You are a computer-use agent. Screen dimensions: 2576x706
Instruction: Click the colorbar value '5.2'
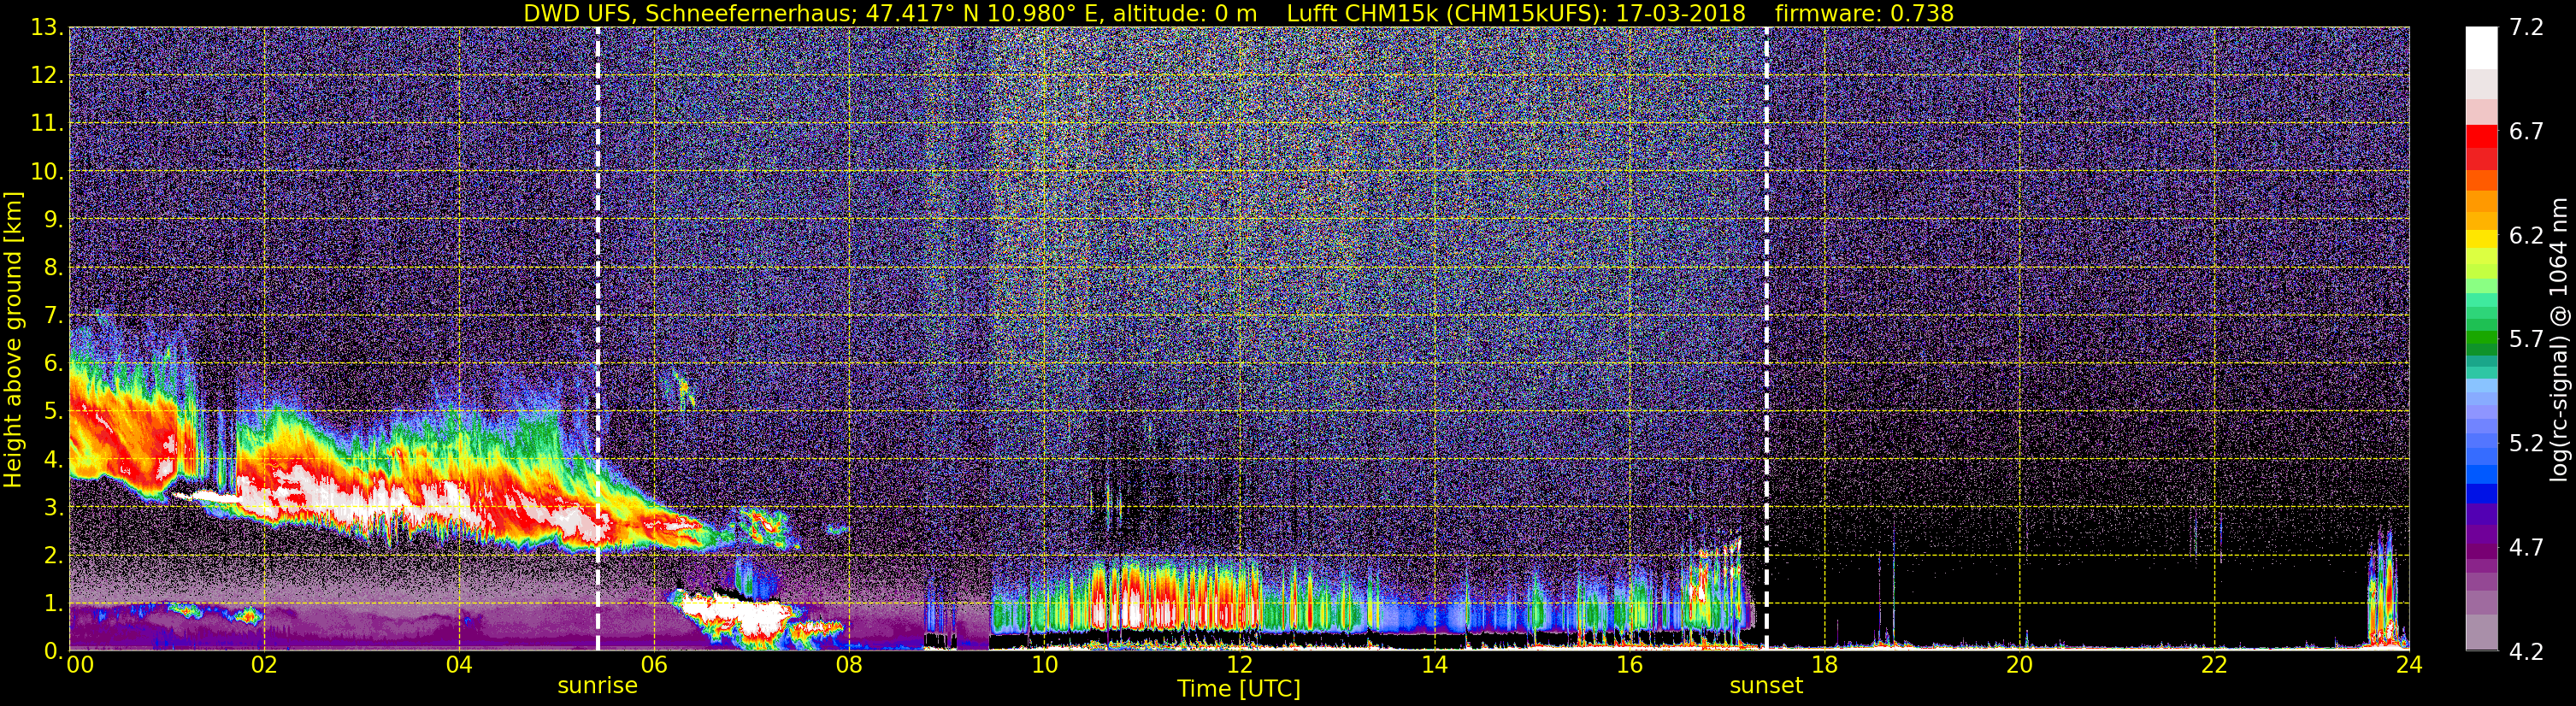point(2526,444)
